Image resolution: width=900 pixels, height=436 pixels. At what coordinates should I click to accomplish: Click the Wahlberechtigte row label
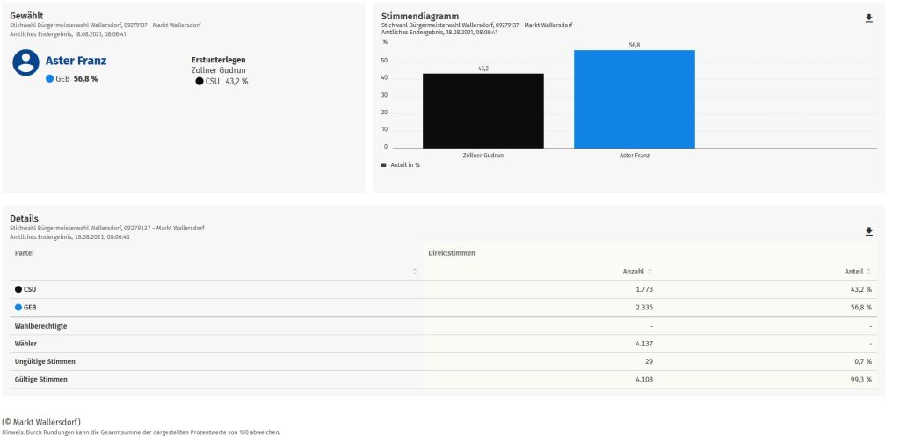pos(40,326)
